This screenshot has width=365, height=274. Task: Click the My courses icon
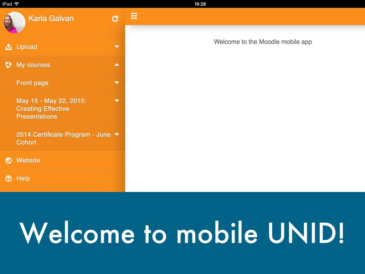tap(9, 65)
